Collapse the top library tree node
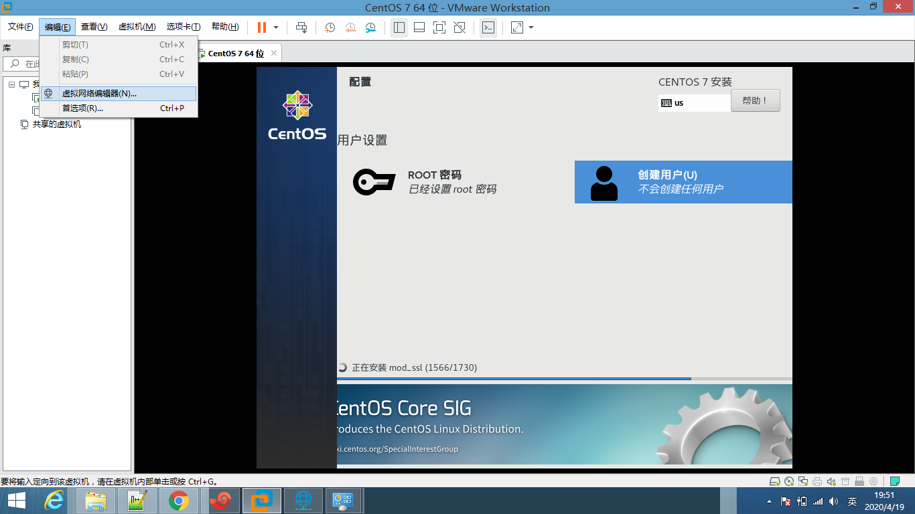Image resolution: width=915 pixels, height=514 pixels. [11, 84]
